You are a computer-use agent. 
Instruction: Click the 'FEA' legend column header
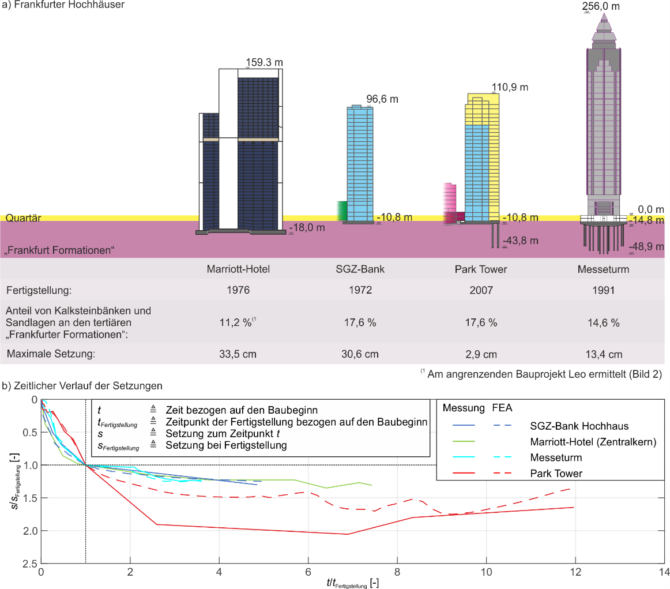pyautogui.click(x=502, y=408)
